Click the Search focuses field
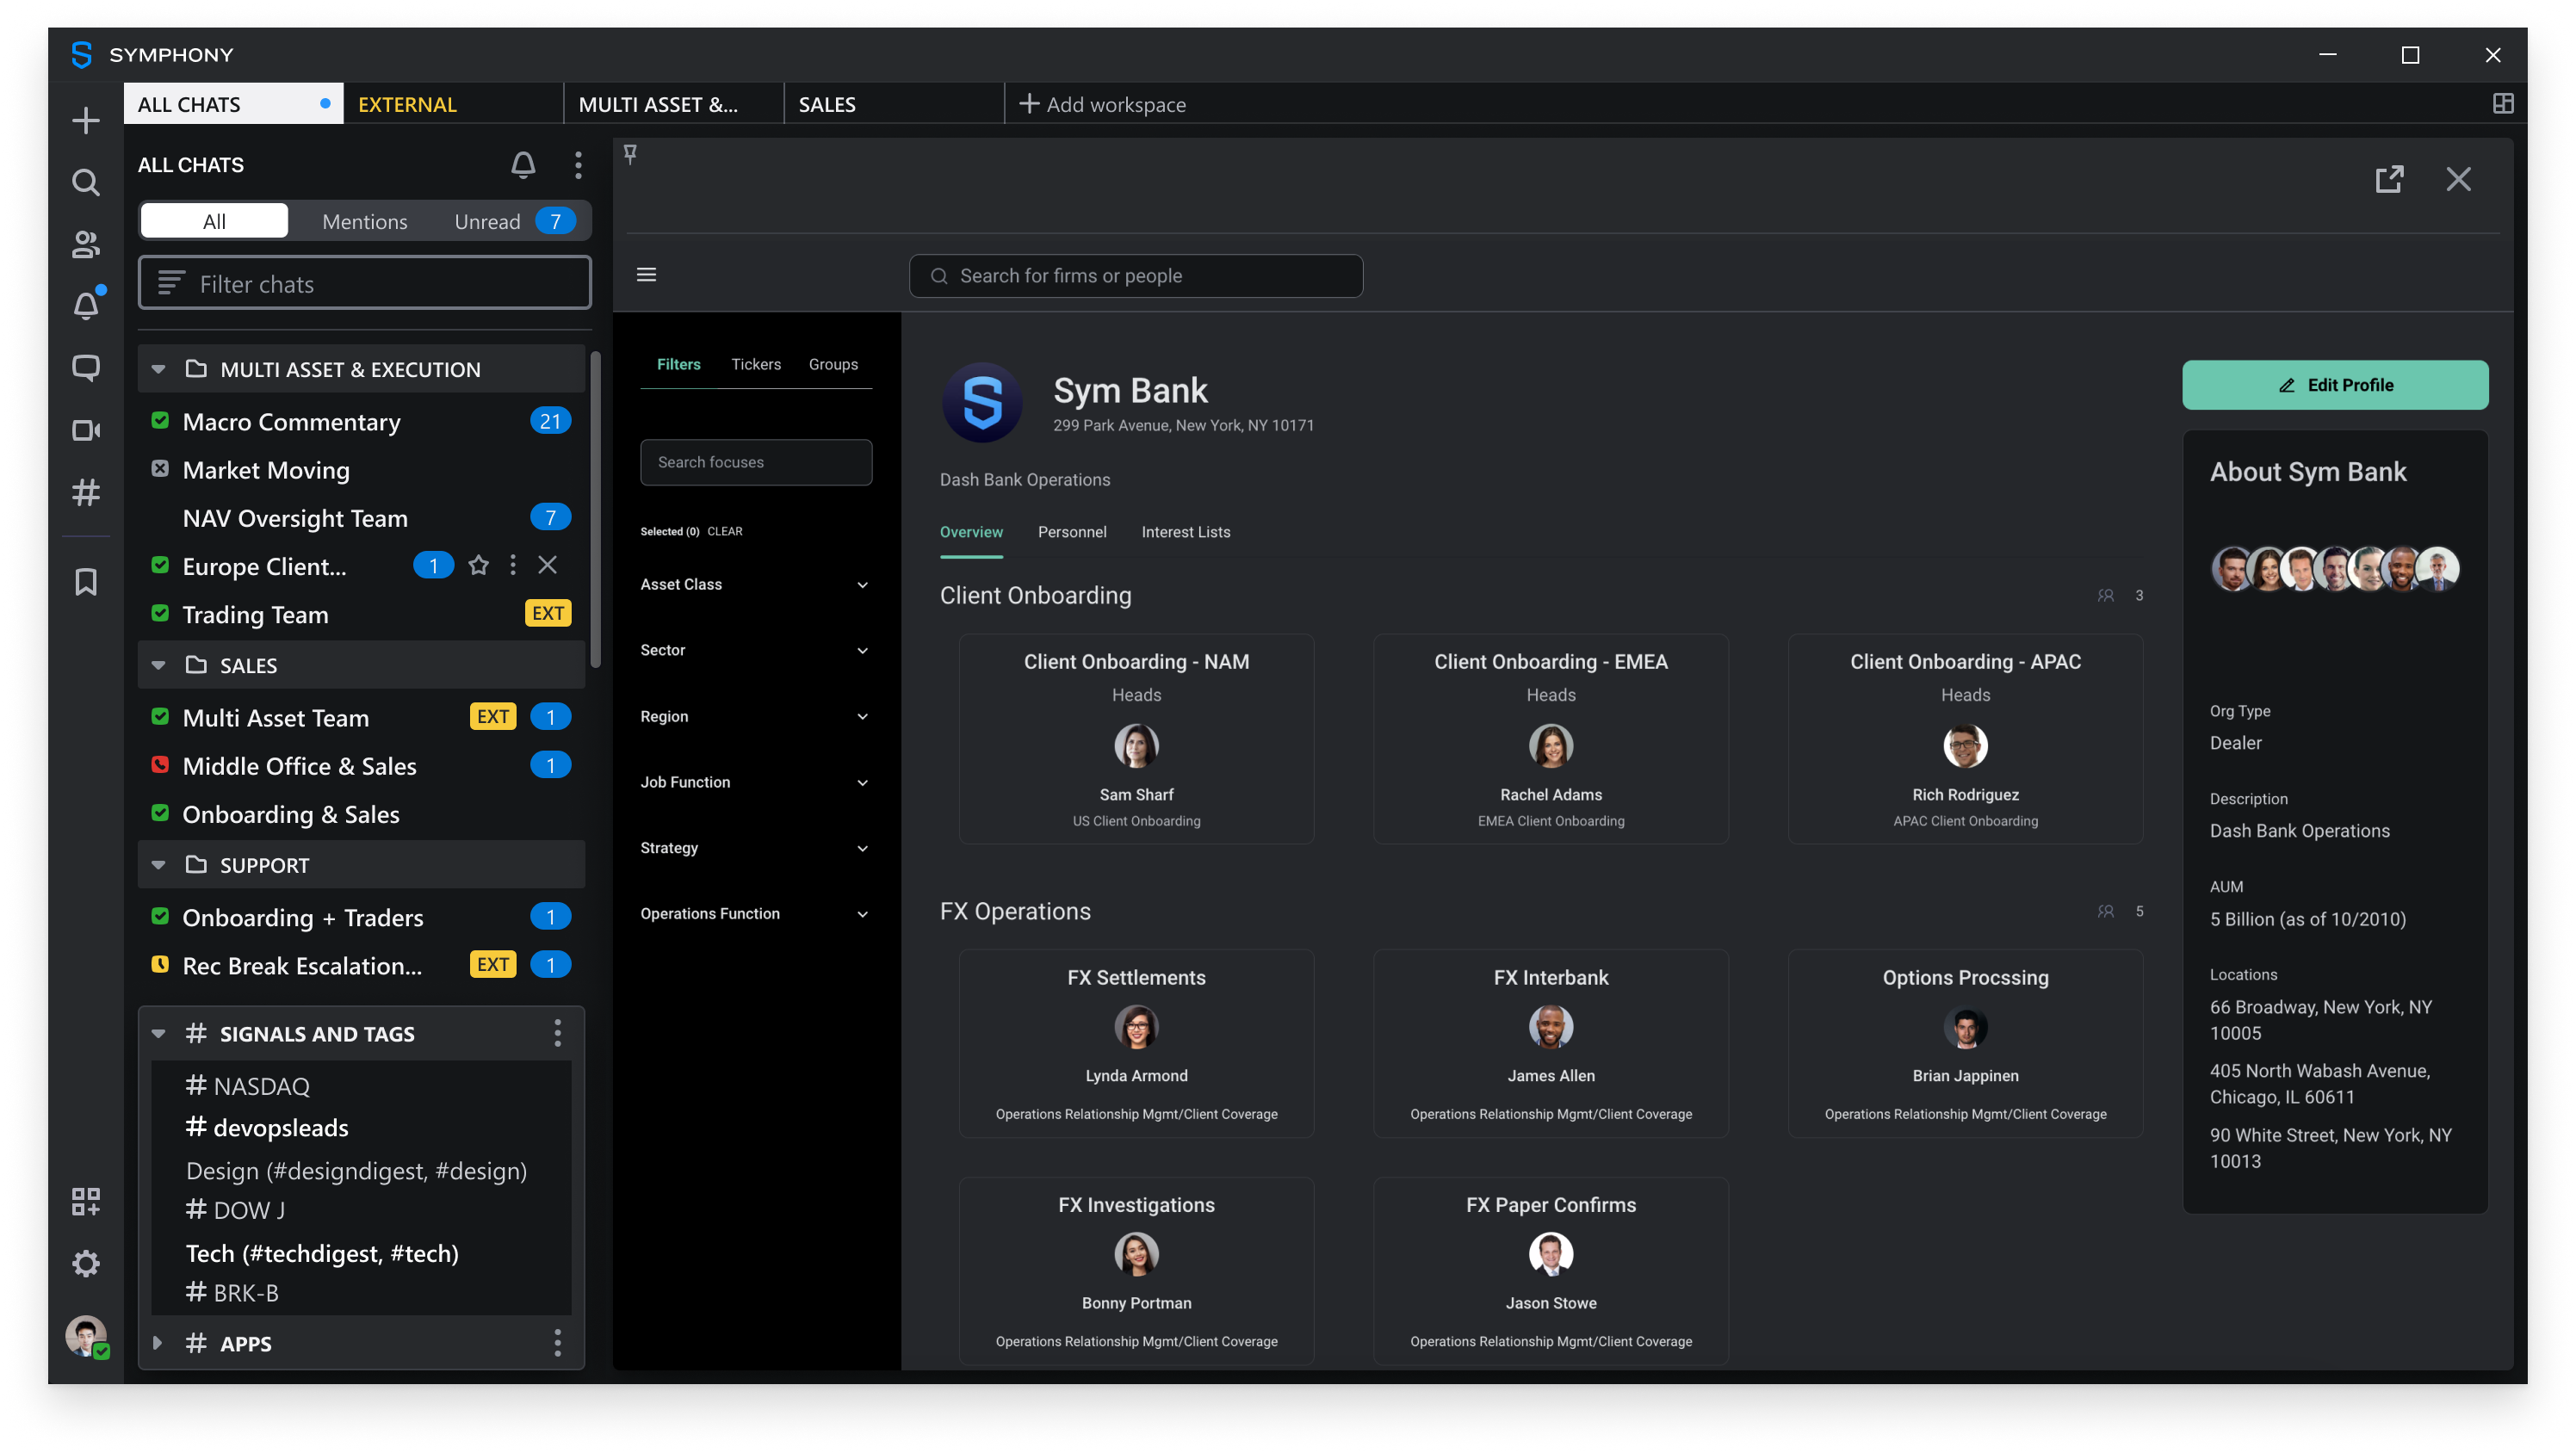 point(755,462)
